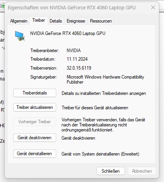Screen dimensions: 164x182
Task: Click the driver date 11.11.2024 value
Action: pos(77,59)
